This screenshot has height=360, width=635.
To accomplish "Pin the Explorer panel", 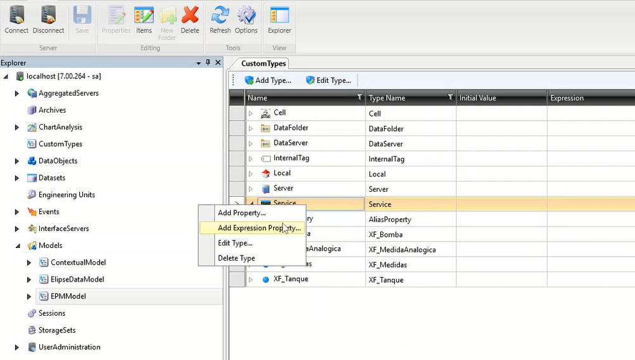I will click(x=208, y=62).
